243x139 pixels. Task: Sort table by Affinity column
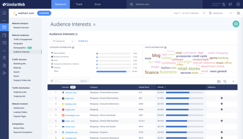click(x=162, y=87)
